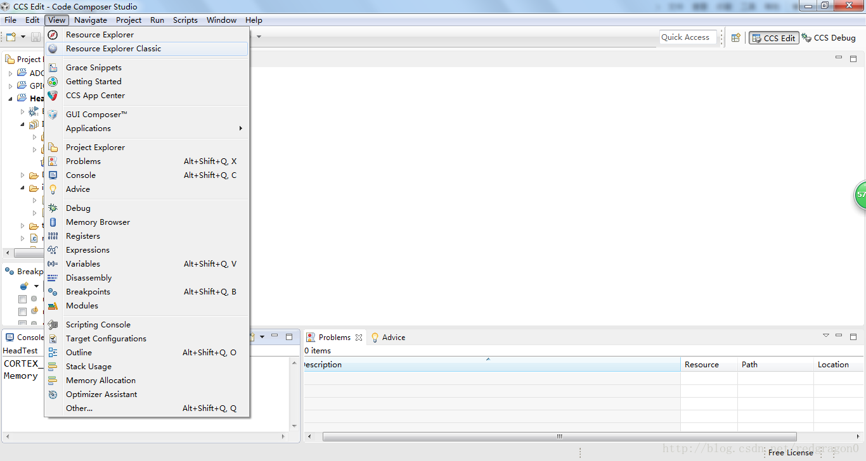Open the Applications submenu
This screenshot has height=461, width=866.
point(146,129)
